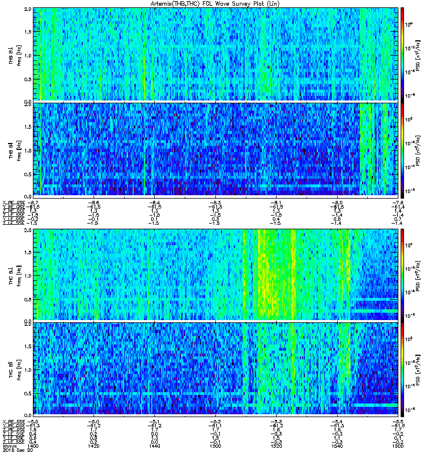Screen dimensions: 425x454
Task: Click the THC B-parallel spectrogram panel
Action: pos(216,369)
